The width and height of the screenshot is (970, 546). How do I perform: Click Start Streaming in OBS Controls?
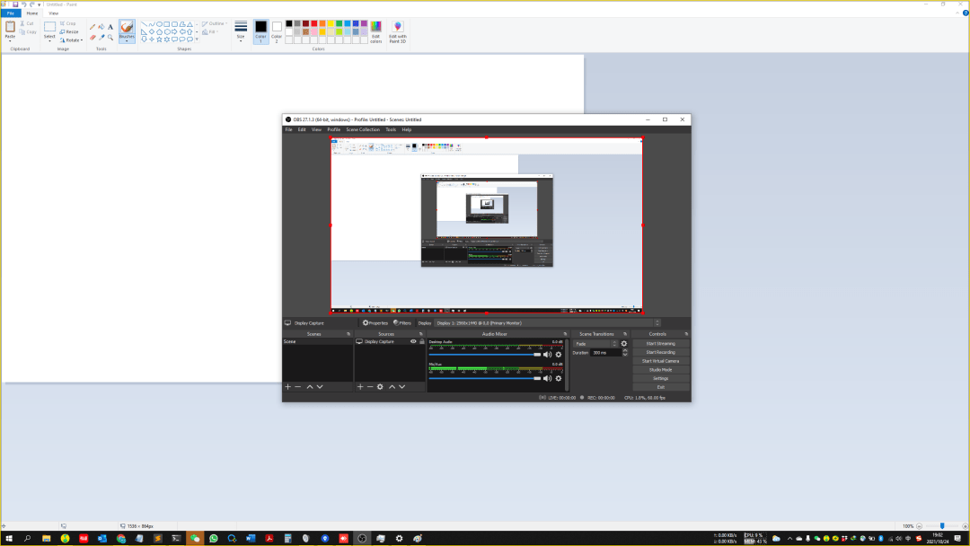pyautogui.click(x=660, y=343)
